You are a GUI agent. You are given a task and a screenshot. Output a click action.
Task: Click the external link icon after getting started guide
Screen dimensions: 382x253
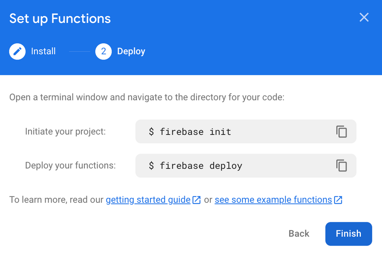tap(196, 200)
